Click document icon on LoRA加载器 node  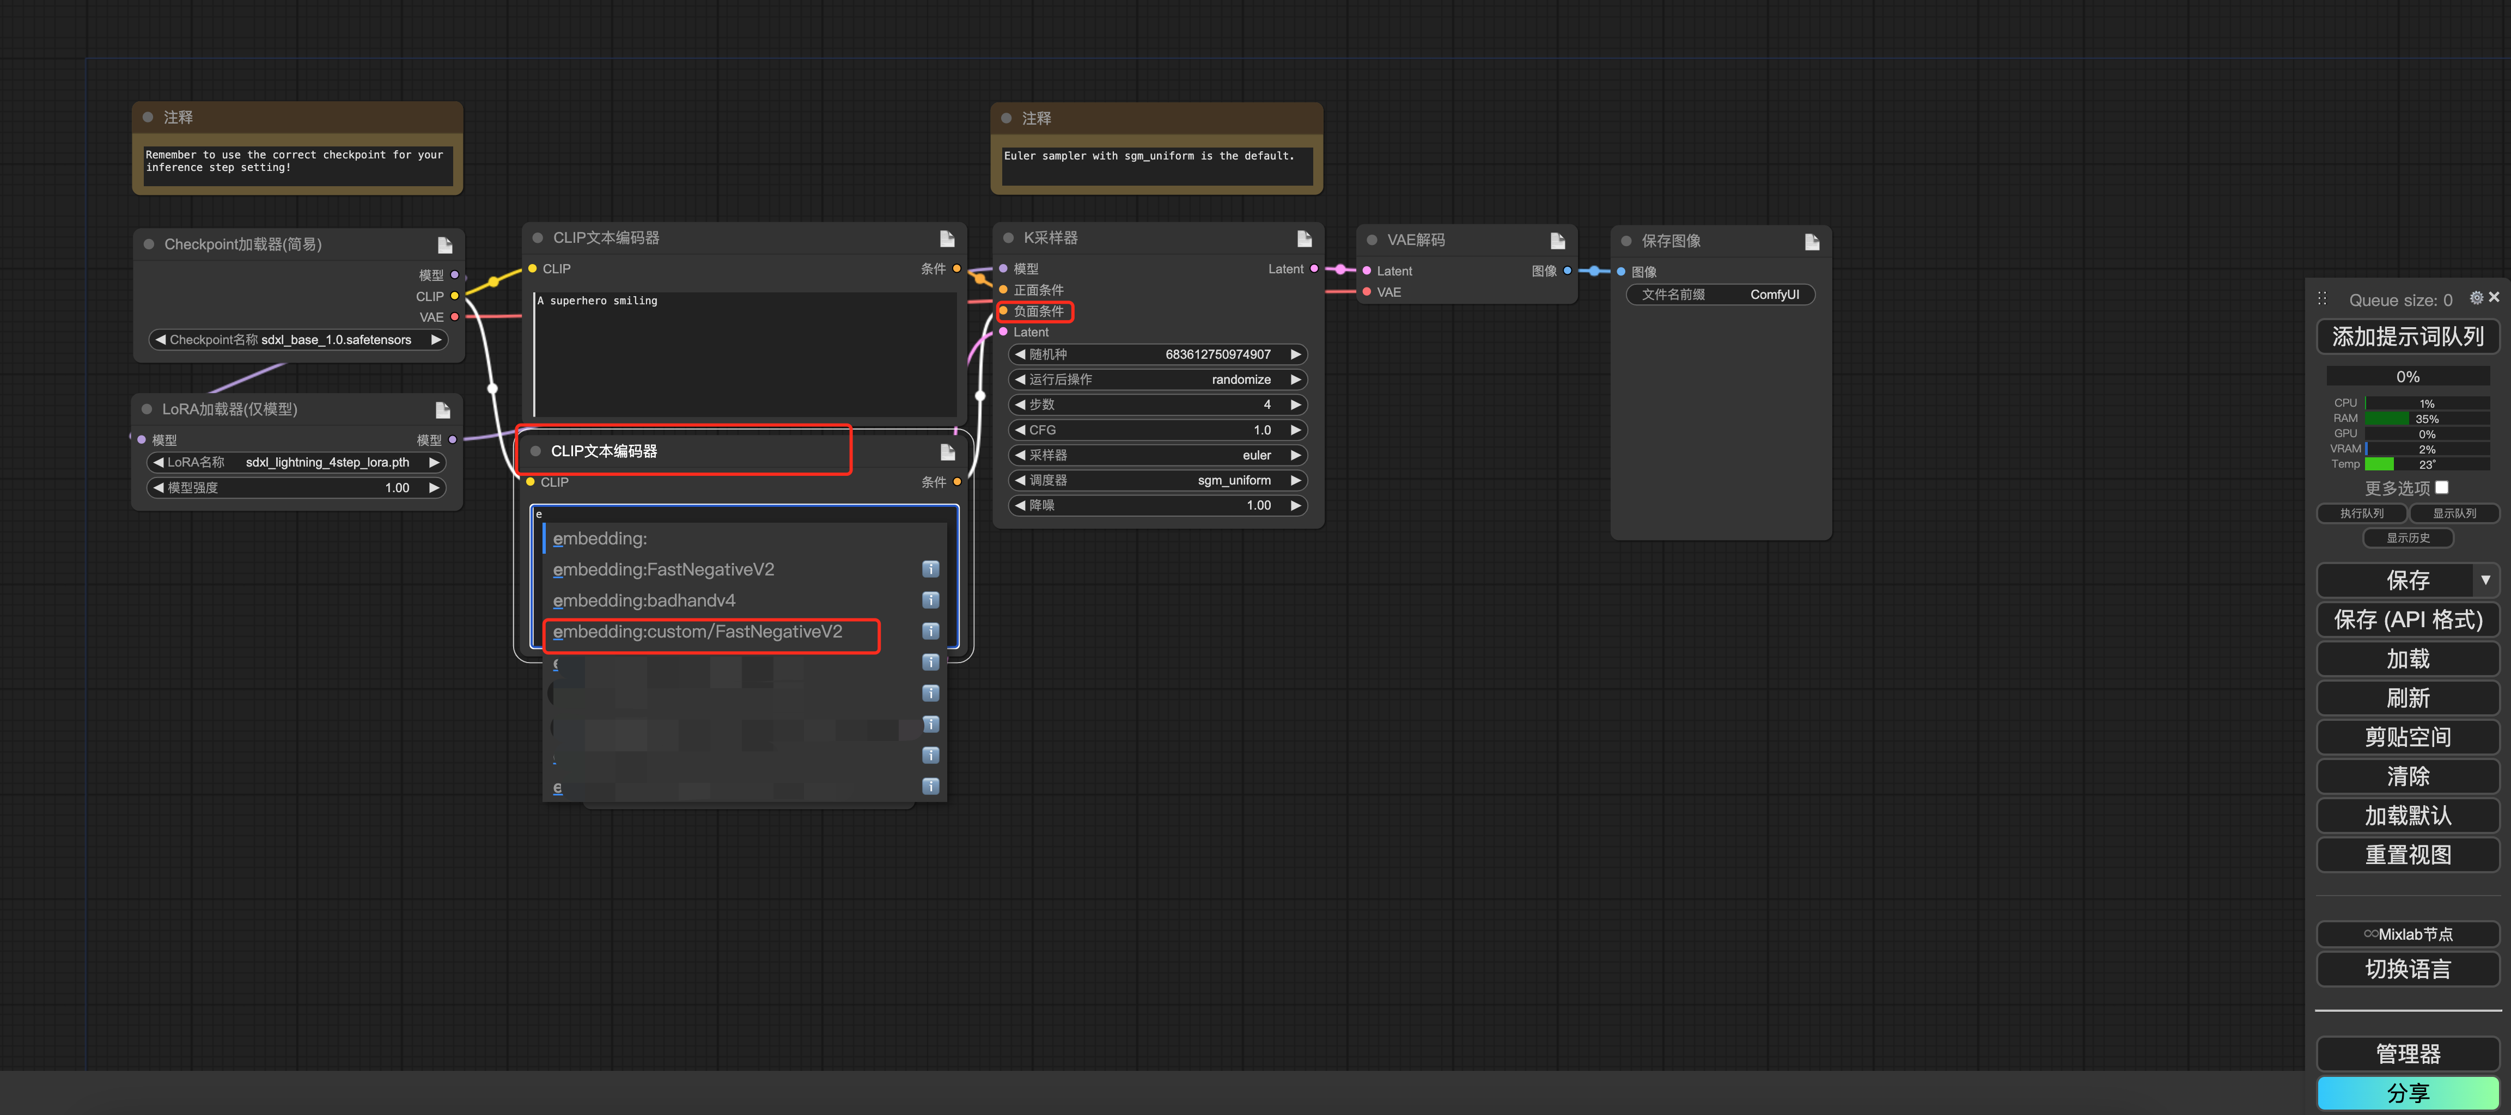(x=442, y=409)
